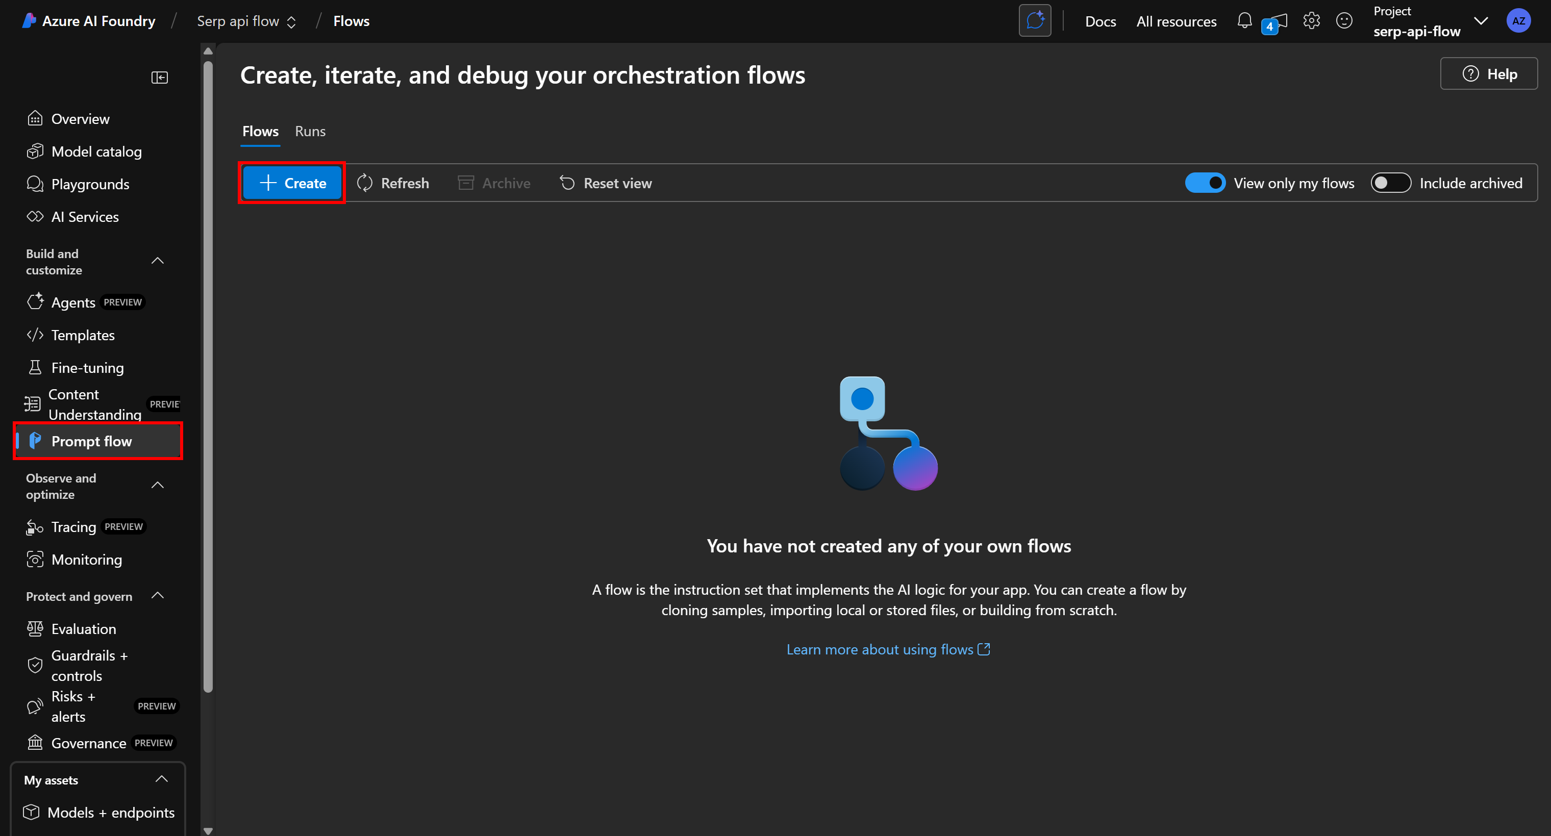Viewport: 1551px width, 836px height.
Task: Open the Docs menu item
Action: tap(1100, 20)
